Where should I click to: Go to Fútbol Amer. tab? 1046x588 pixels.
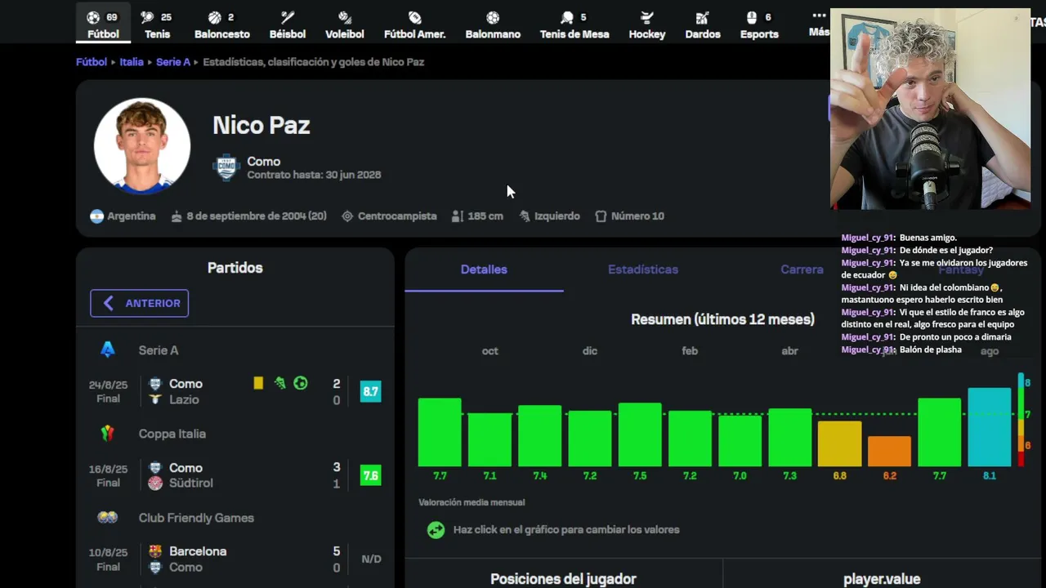click(414, 24)
